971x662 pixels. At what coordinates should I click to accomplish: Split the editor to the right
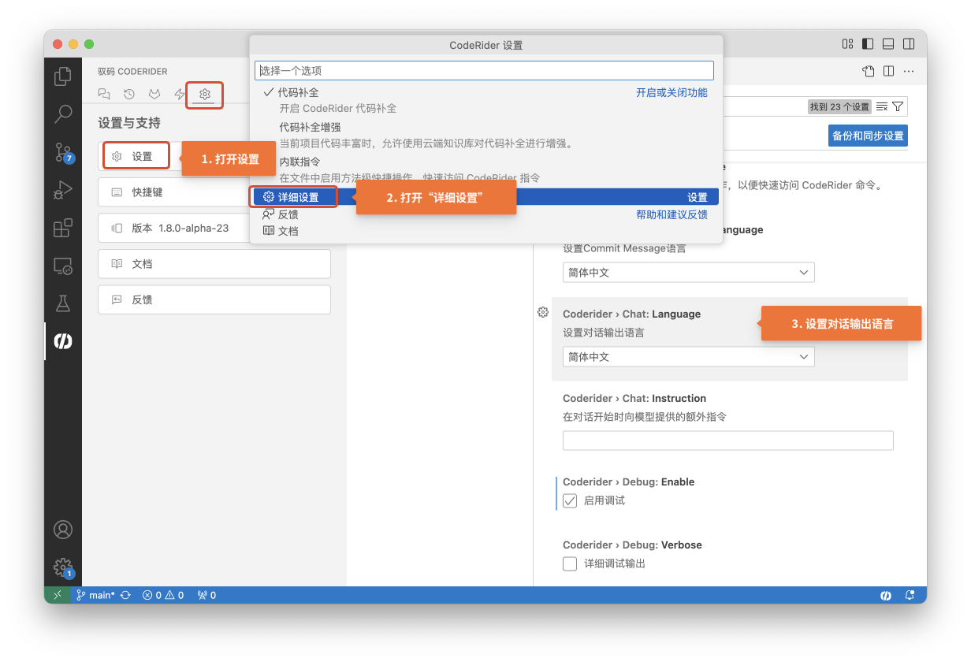(x=889, y=71)
